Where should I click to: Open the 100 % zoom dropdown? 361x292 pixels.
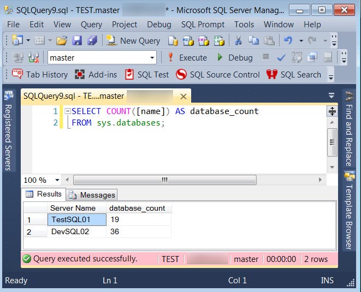click(x=57, y=180)
